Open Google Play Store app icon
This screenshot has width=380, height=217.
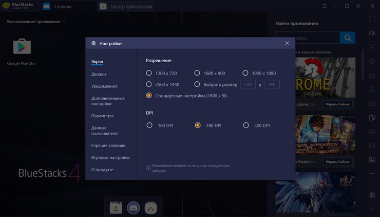pos(22,47)
